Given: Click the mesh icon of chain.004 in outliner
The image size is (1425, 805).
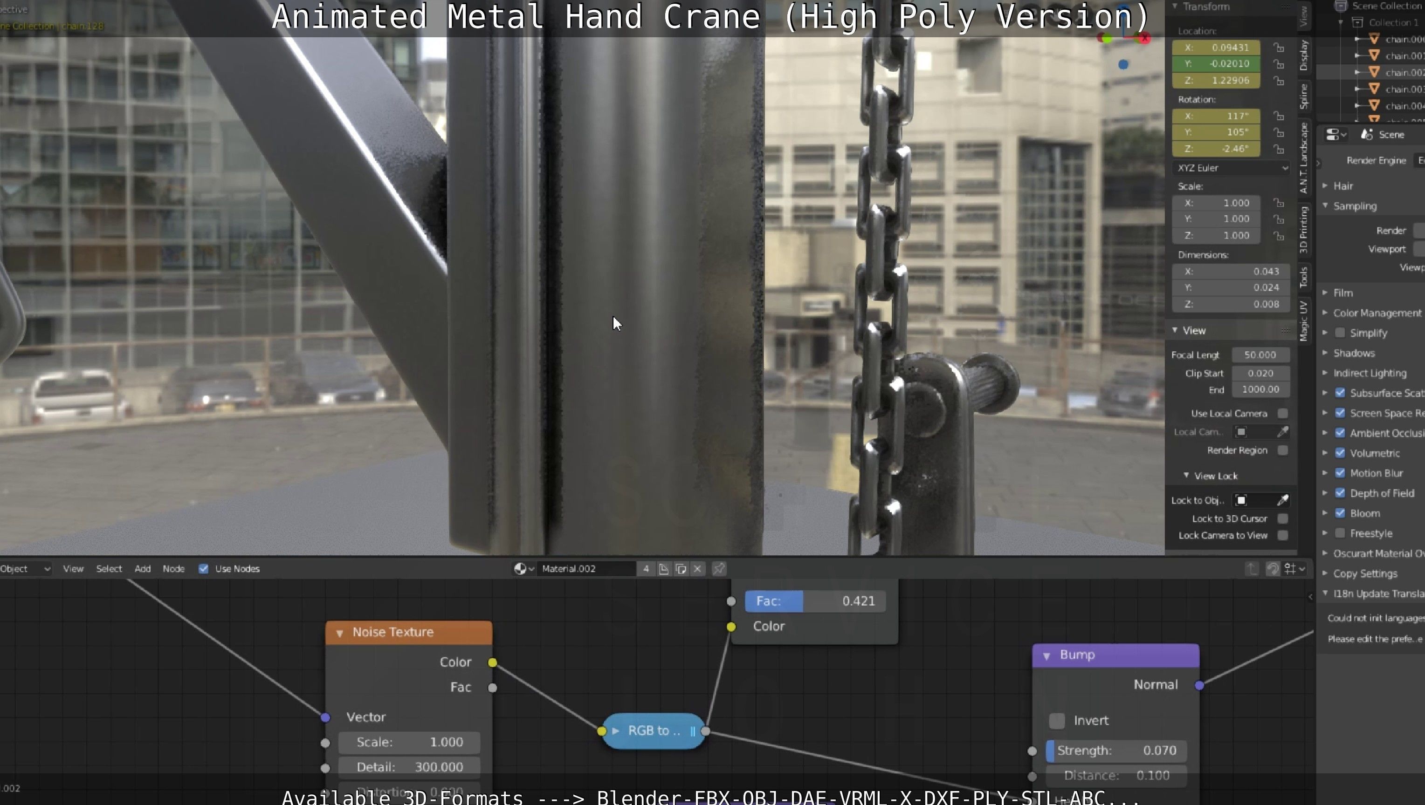Looking at the screenshot, I should click(x=1374, y=105).
